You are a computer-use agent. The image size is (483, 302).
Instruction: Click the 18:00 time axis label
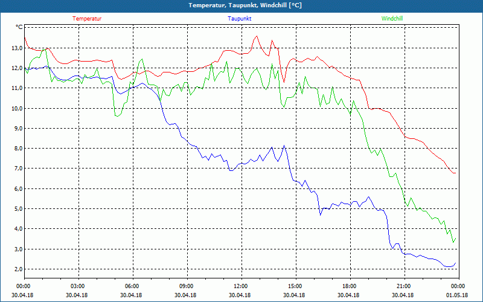[348, 286]
